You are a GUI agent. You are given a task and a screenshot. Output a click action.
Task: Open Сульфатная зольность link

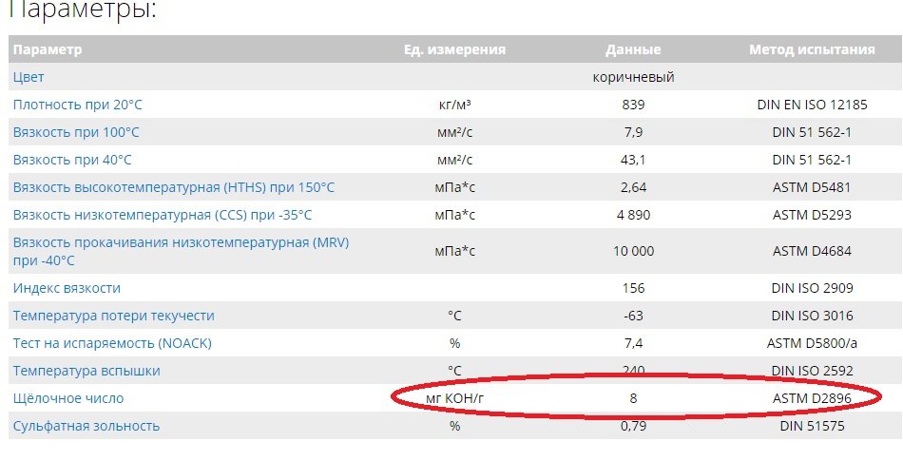[86, 426]
